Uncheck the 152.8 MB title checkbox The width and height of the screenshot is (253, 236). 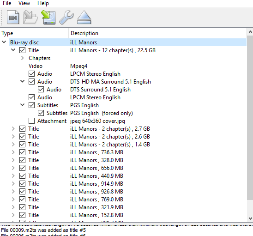tap(22, 215)
